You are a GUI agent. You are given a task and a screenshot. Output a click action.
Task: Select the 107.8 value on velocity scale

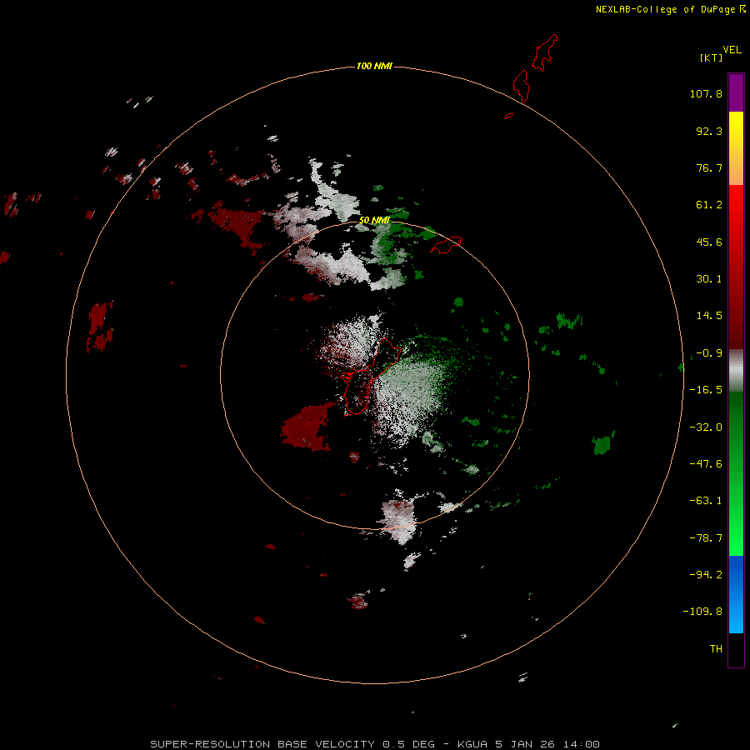coord(706,93)
